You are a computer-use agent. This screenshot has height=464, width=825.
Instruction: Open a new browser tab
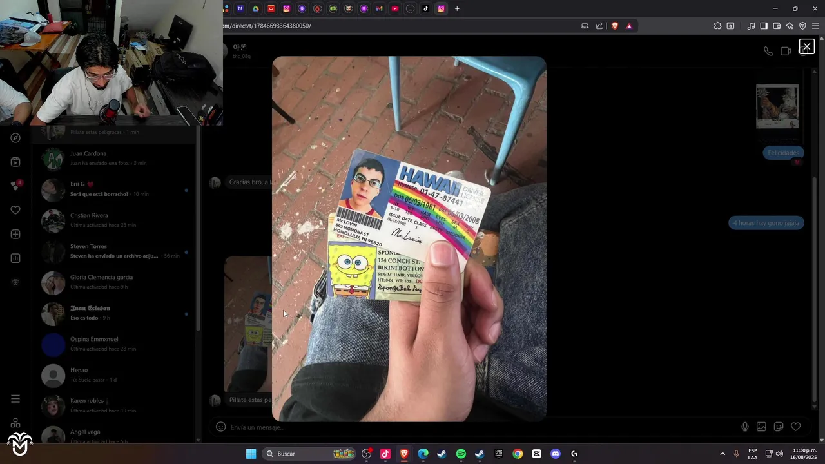click(457, 8)
